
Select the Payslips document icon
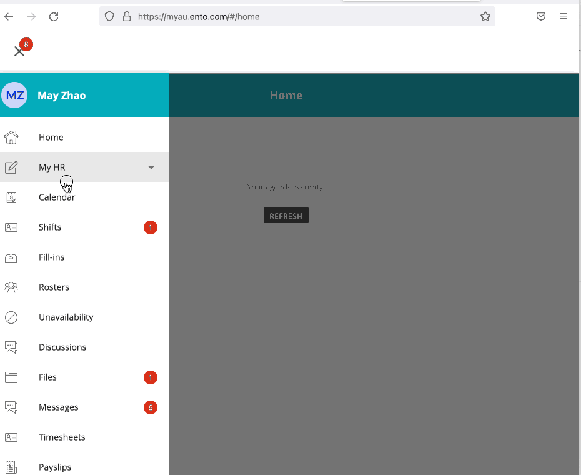click(x=11, y=467)
